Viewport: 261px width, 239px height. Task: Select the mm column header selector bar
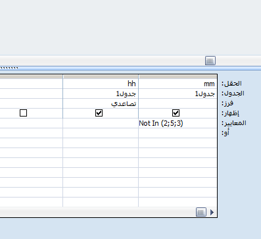coord(178,77)
